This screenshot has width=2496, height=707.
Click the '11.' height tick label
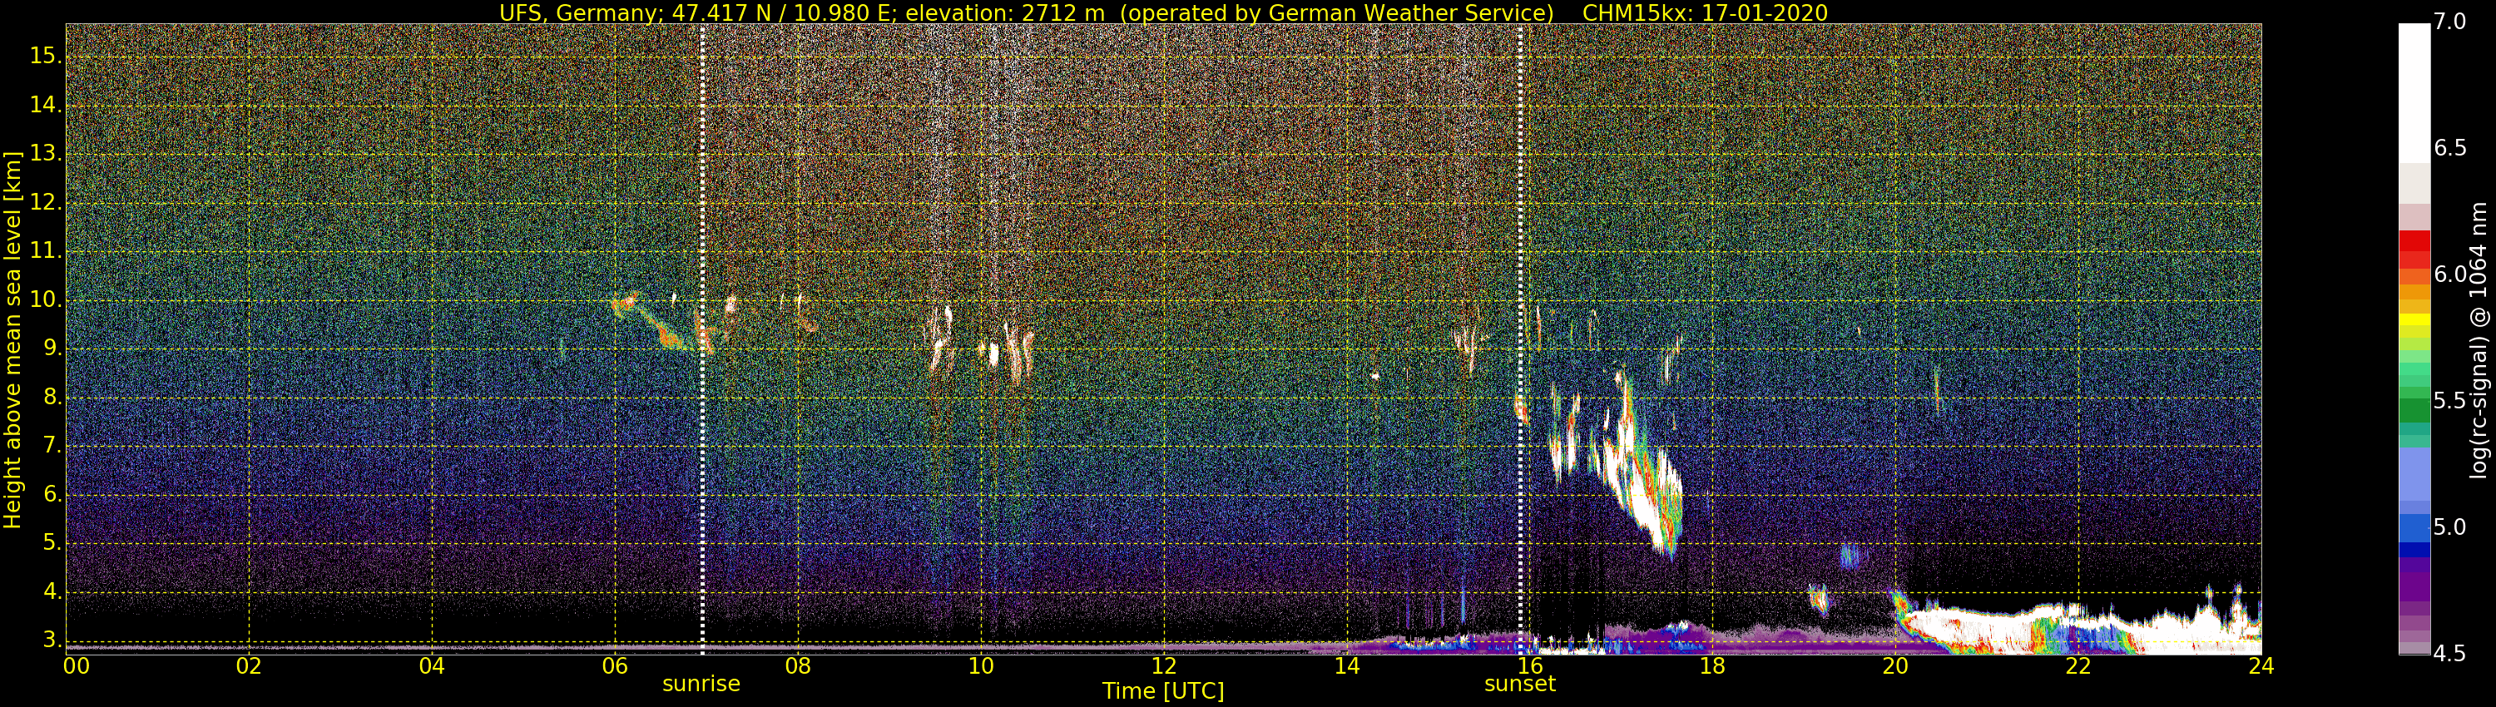(x=46, y=251)
